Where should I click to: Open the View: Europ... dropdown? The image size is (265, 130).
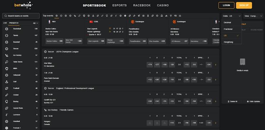(x=253, y=16)
